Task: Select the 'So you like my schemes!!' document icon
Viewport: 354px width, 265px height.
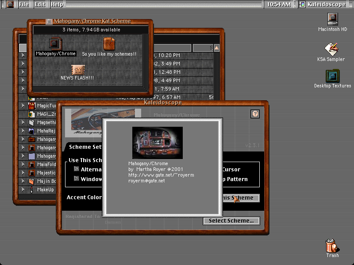Action: (x=109, y=43)
